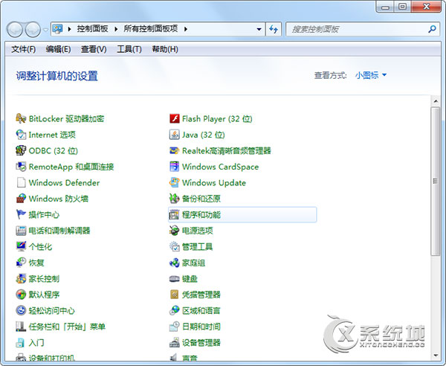The height and width of the screenshot is (366, 446).
Task: Open the 管理工具 icon
Action: point(175,246)
